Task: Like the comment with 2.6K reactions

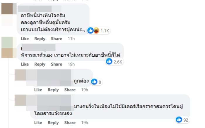Action: click(x=25, y=64)
